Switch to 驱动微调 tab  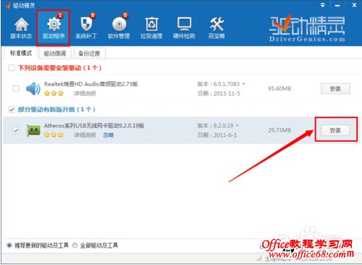click(x=55, y=54)
